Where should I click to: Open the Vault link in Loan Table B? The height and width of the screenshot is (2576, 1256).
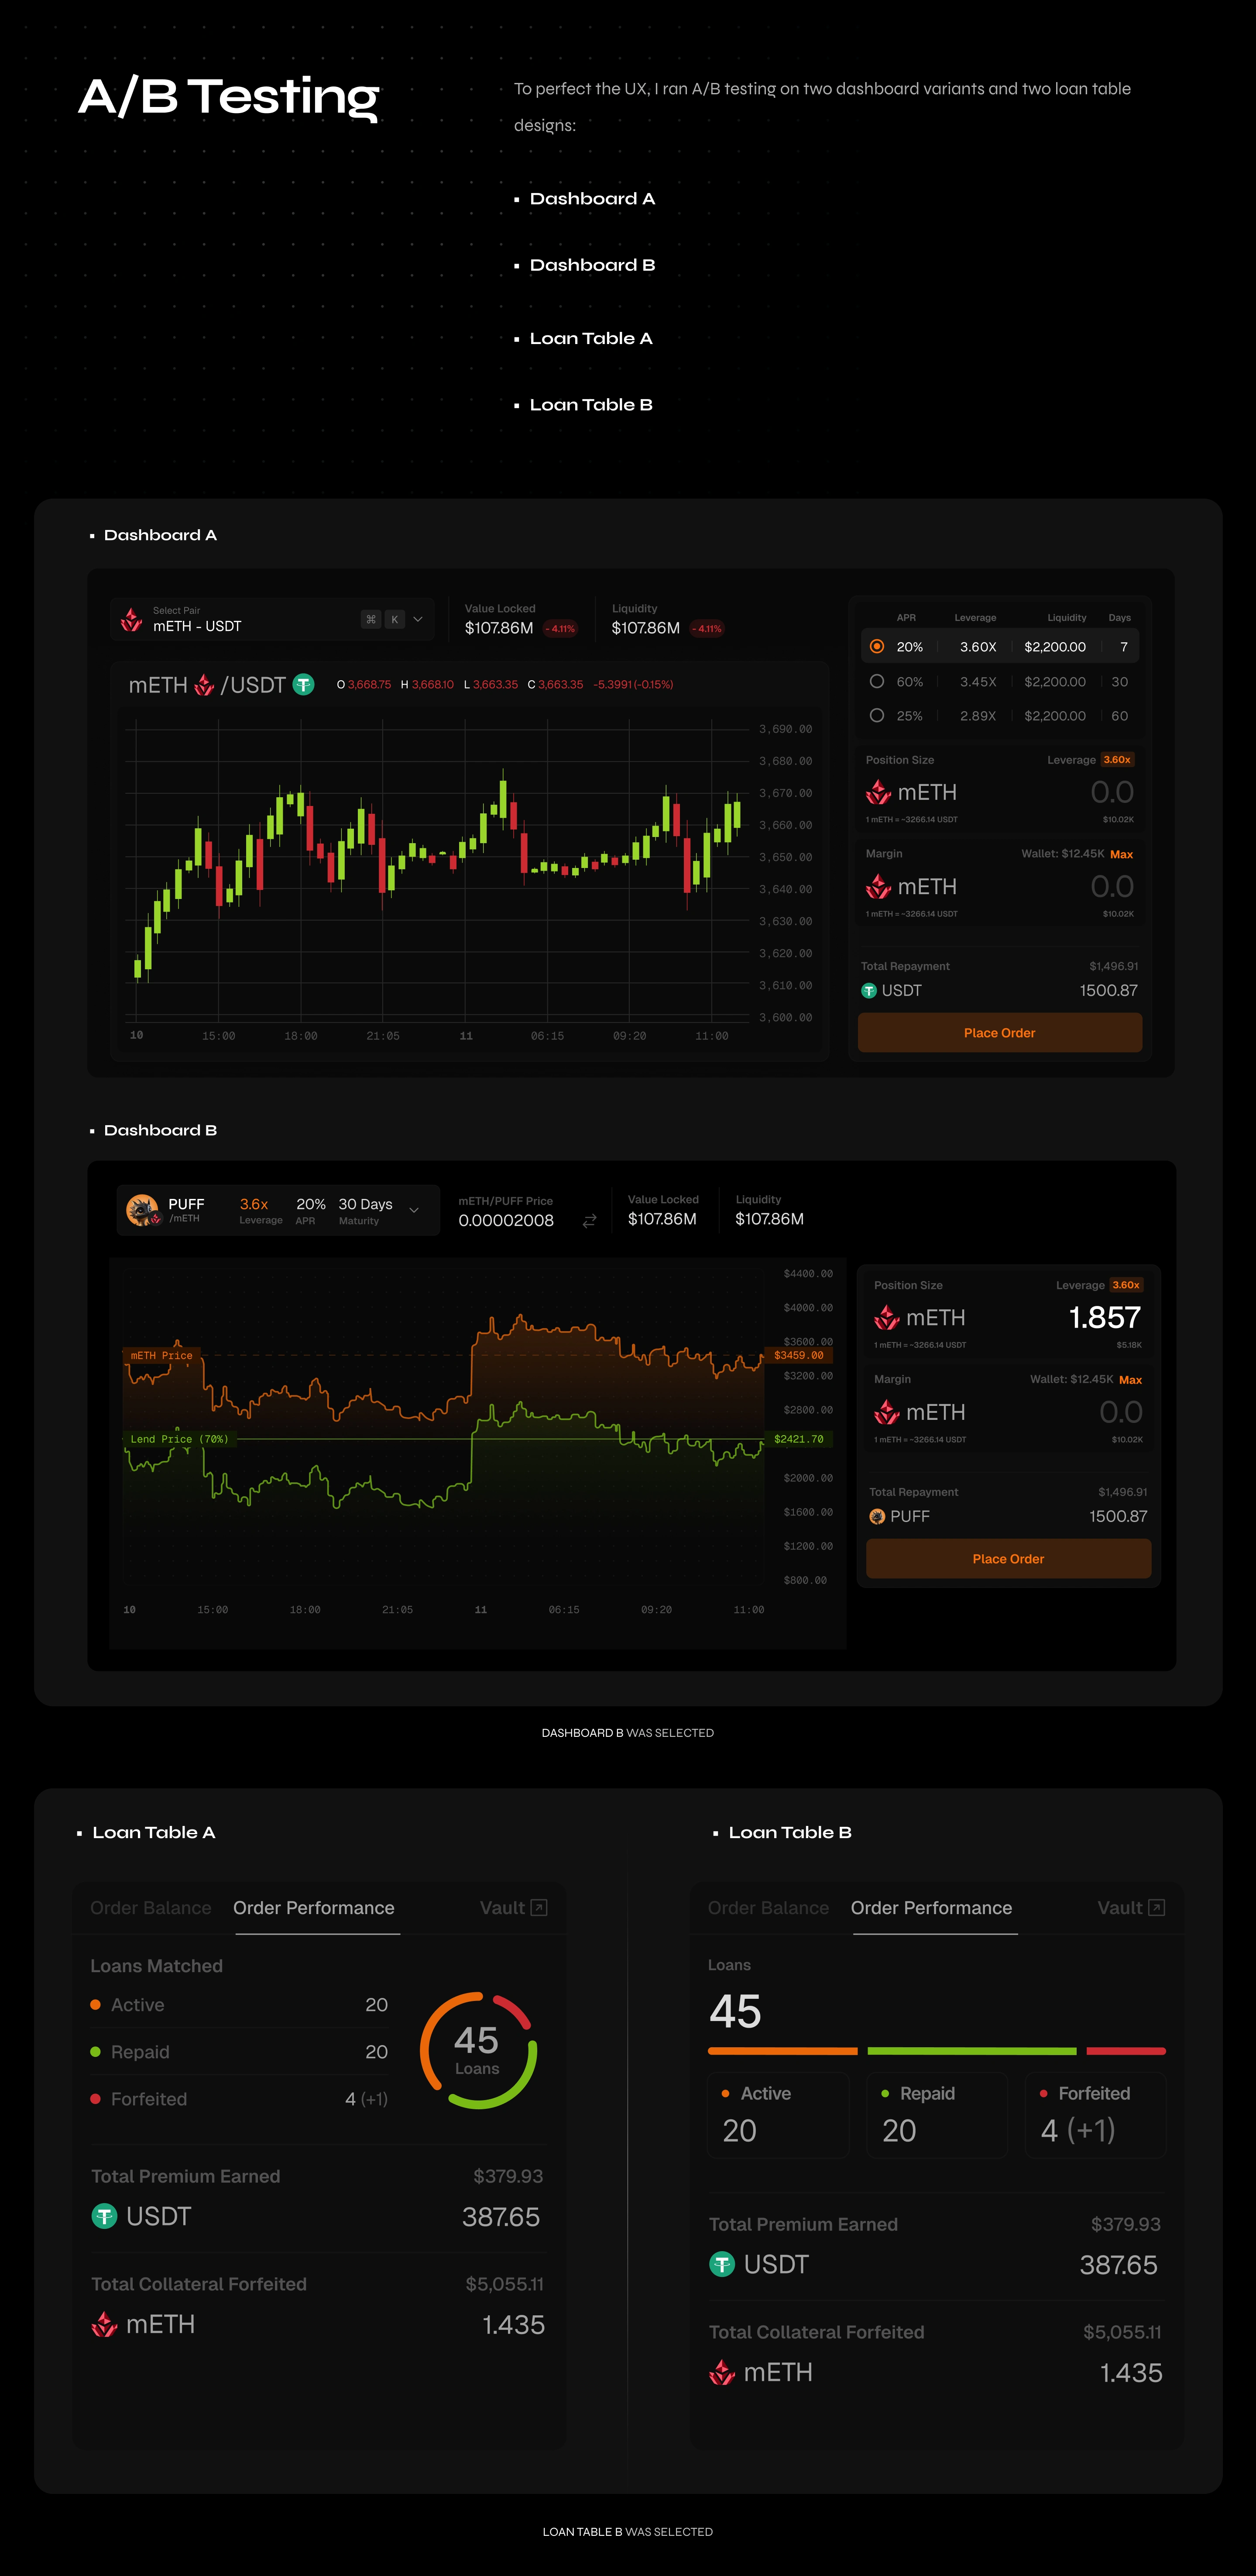coord(1131,1908)
